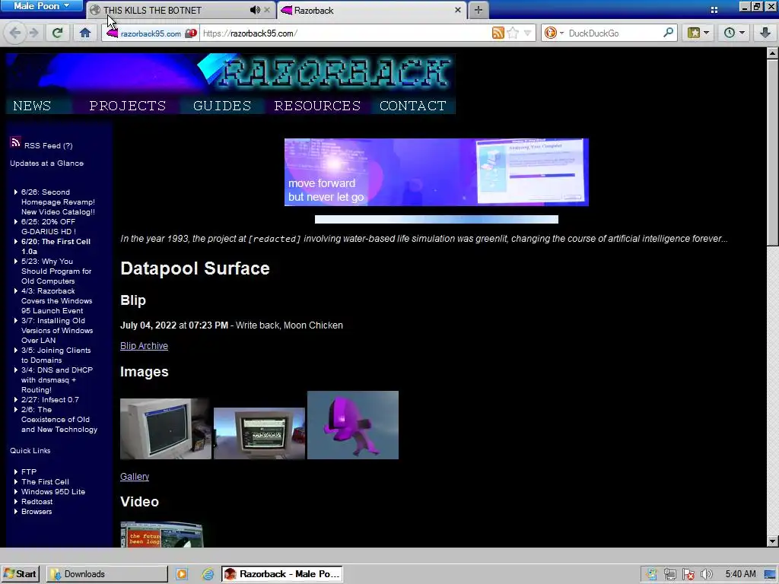Click the 'move forward but never let go' banner
Screen dimensions: 779x584
[x=436, y=172]
